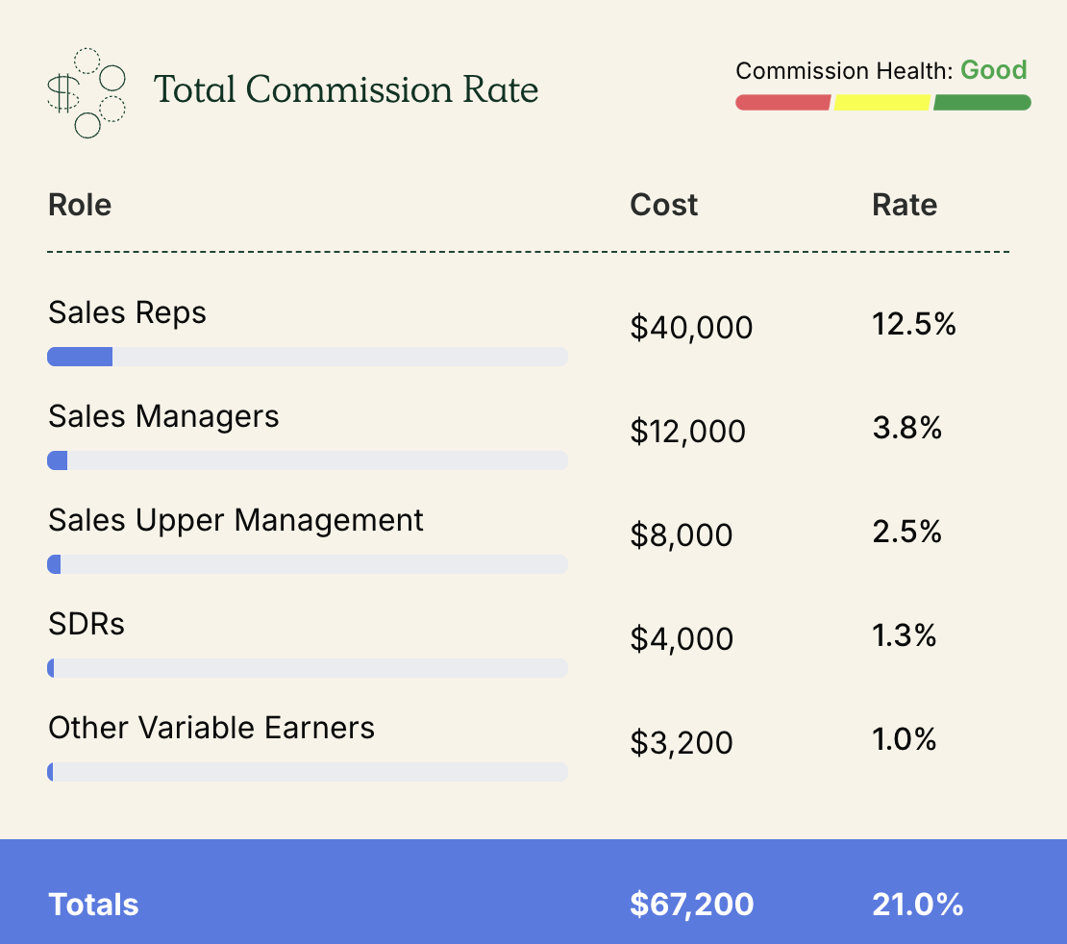Click the Sales Reps progress bar
This screenshot has height=944, width=1067.
(x=308, y=357)
